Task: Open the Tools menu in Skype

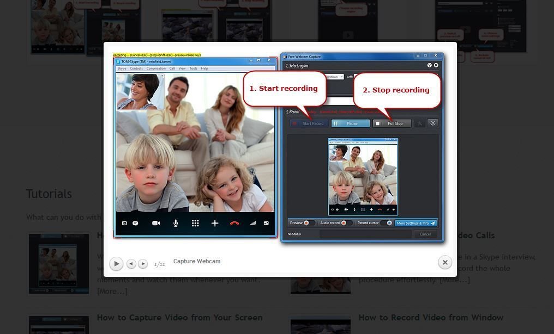Action: click(193, 69)
